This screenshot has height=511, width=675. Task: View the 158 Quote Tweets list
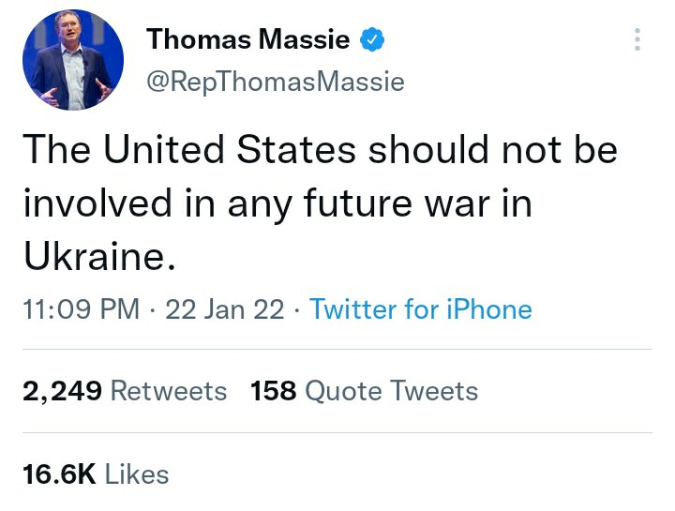click(x=364, y=391)
